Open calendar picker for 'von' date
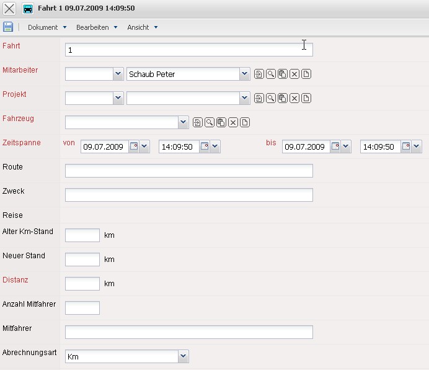The image size is (429, 370). tap(134, 147)
